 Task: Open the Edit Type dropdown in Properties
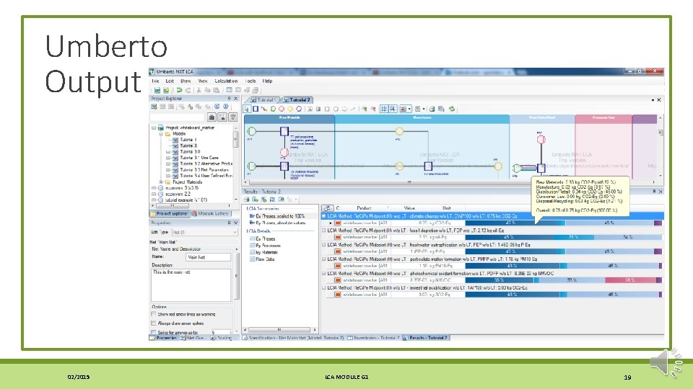pyautogui.click(x=204, y=232)
